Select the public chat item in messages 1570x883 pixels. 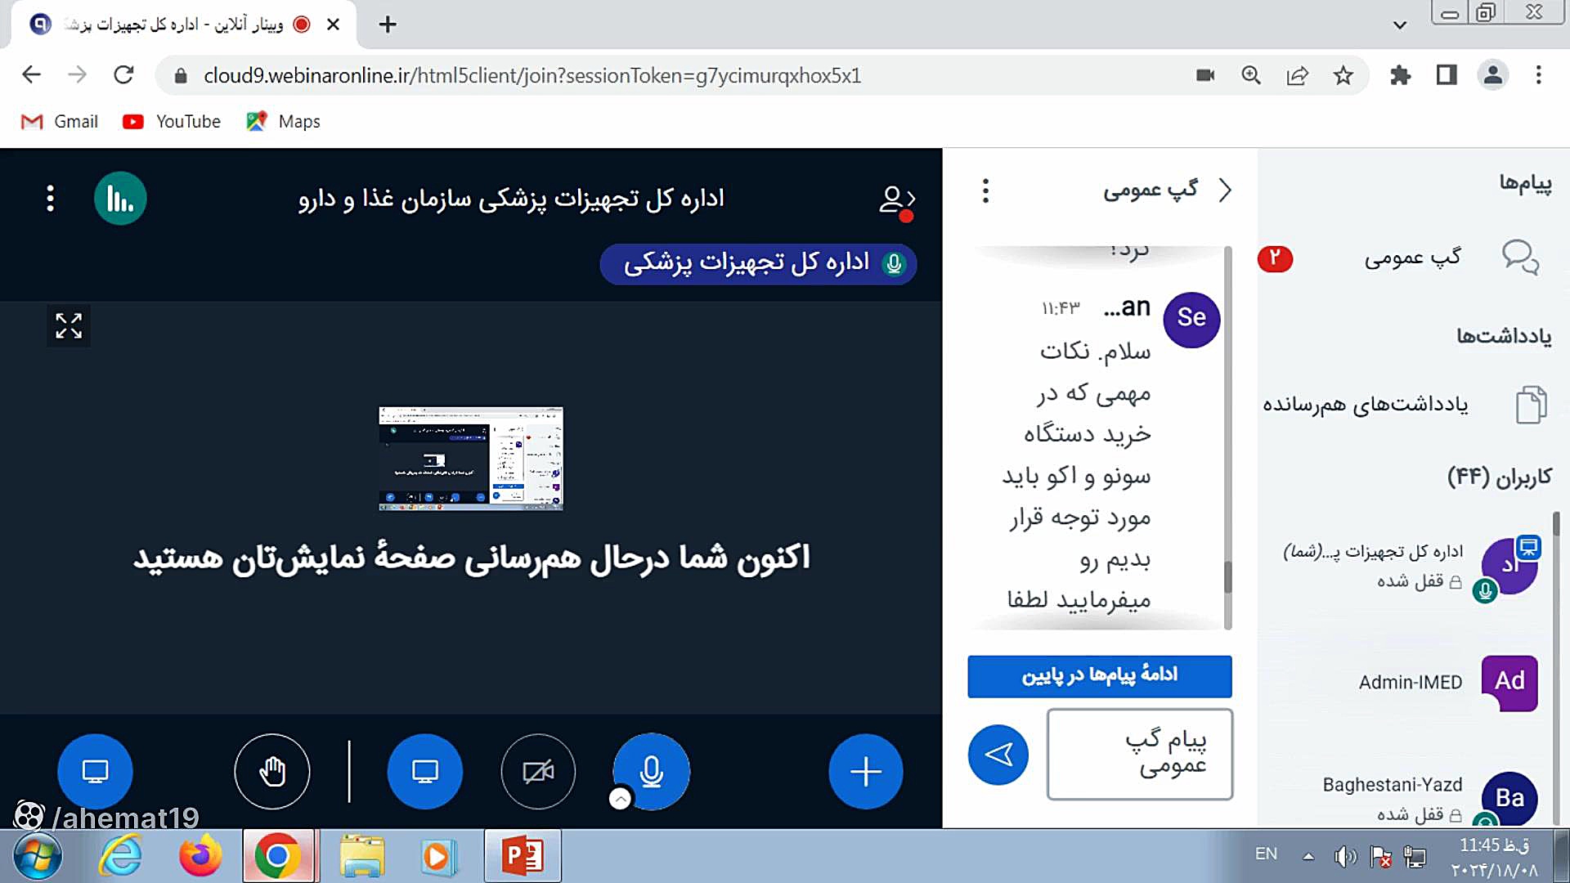pyautogui.click(x=1412, y=258)
